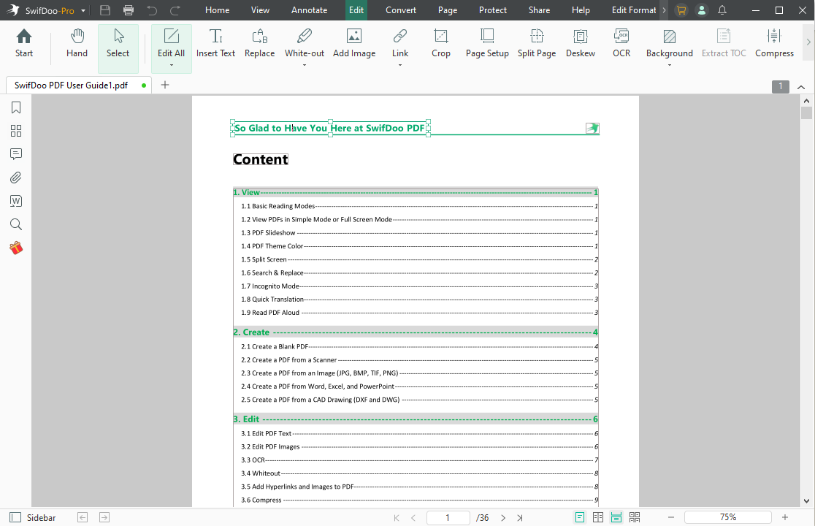The image size is (815, 526).
Task: Click the Print icon
Action: [x=129, y=10]
